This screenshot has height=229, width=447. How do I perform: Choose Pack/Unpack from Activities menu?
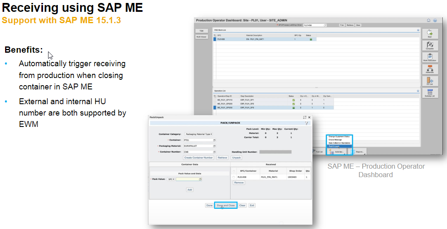point(339,146)
